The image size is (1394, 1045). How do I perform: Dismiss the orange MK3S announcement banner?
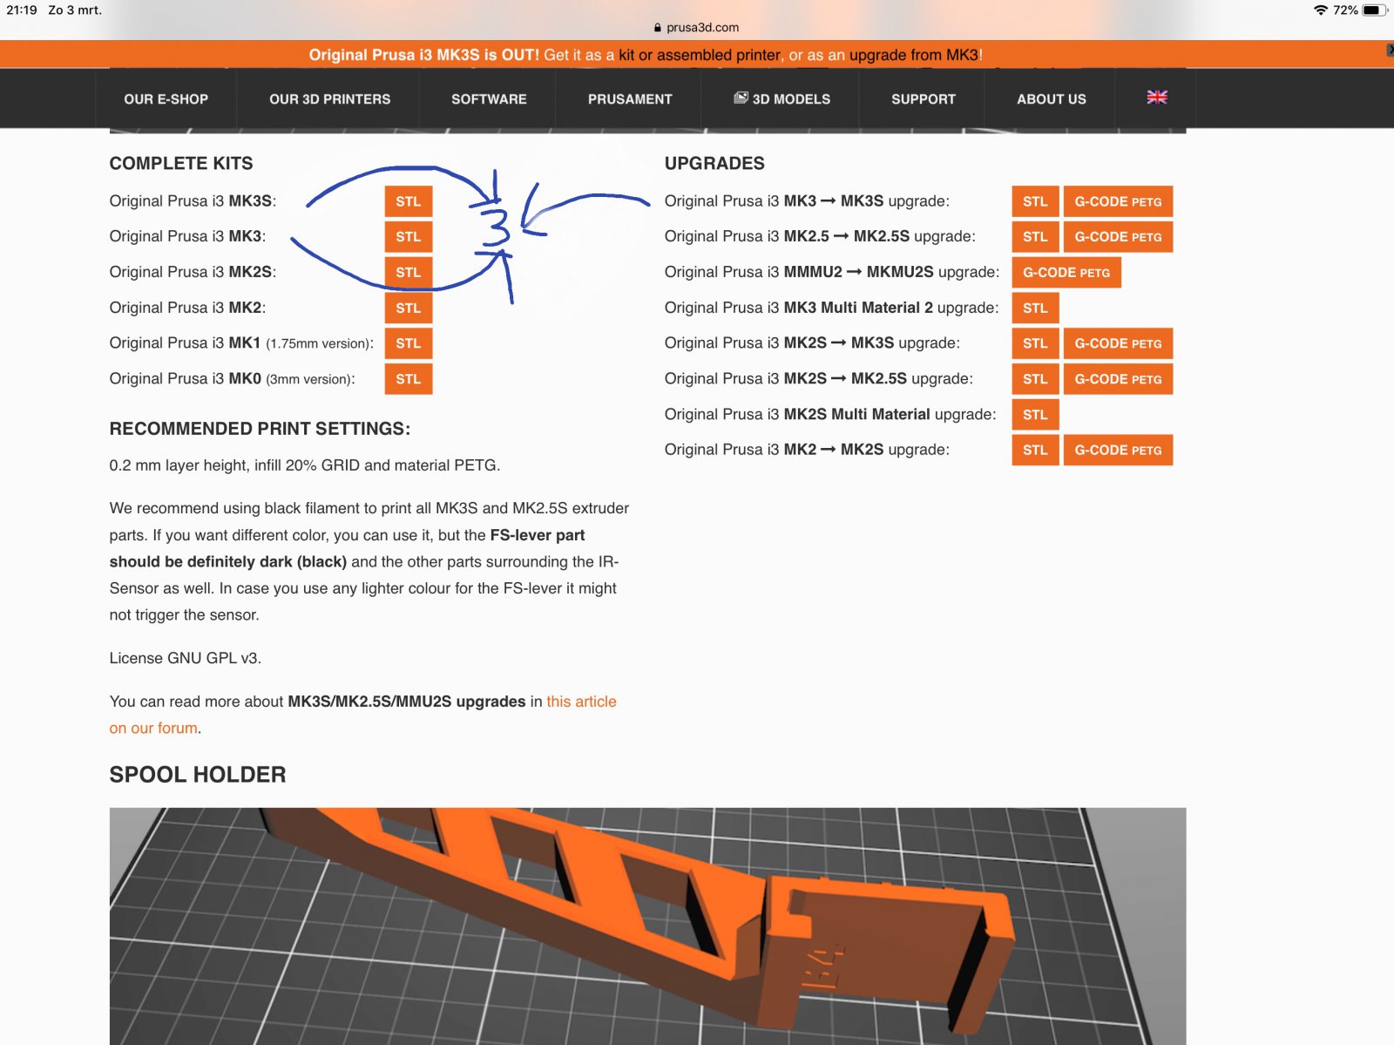tap(1390, 51)
